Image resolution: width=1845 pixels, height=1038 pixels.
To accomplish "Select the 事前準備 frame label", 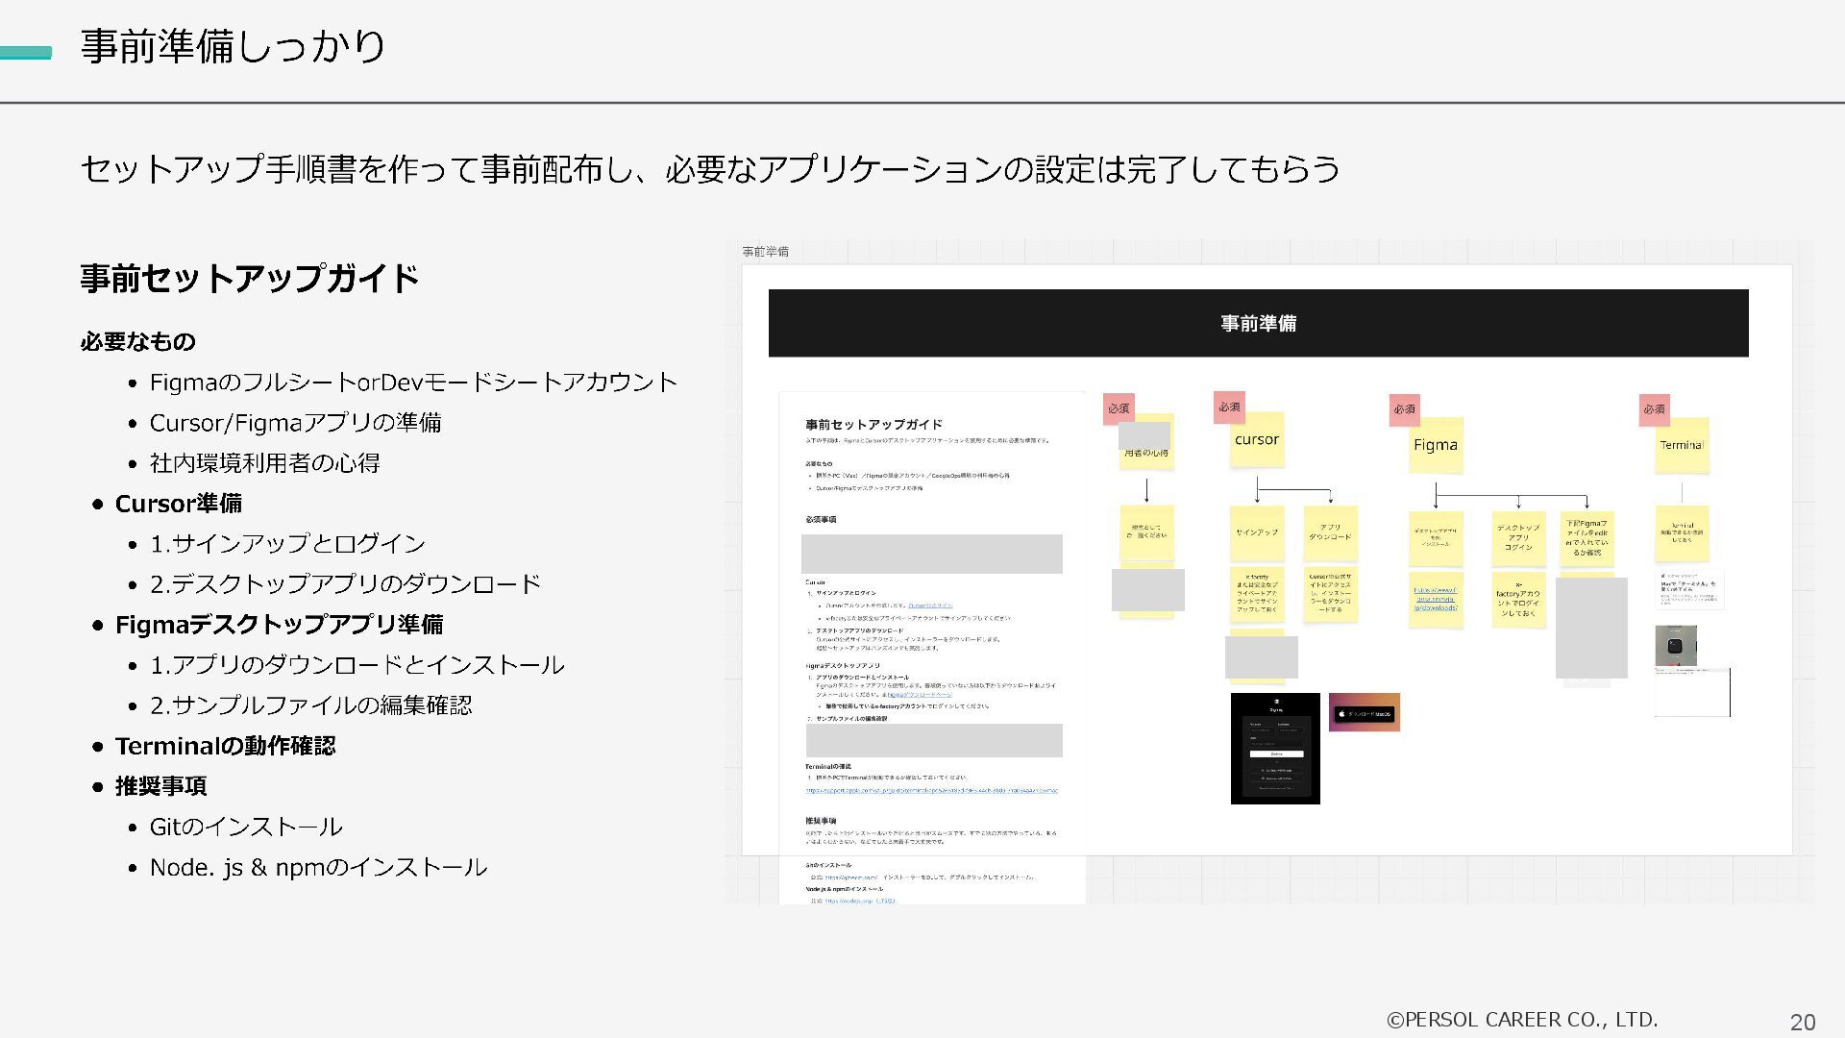I will pos(765,252).
